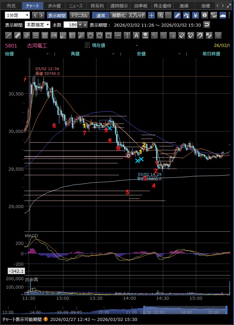Switch to the 四季報 tab
Image resolution: width=234 pixels, height=325 pixels.
(141, 6)
